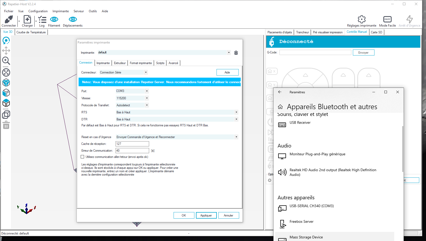Open the Outils menu
The width and height of the screenshot is (426, 241).
coord(93,11)
